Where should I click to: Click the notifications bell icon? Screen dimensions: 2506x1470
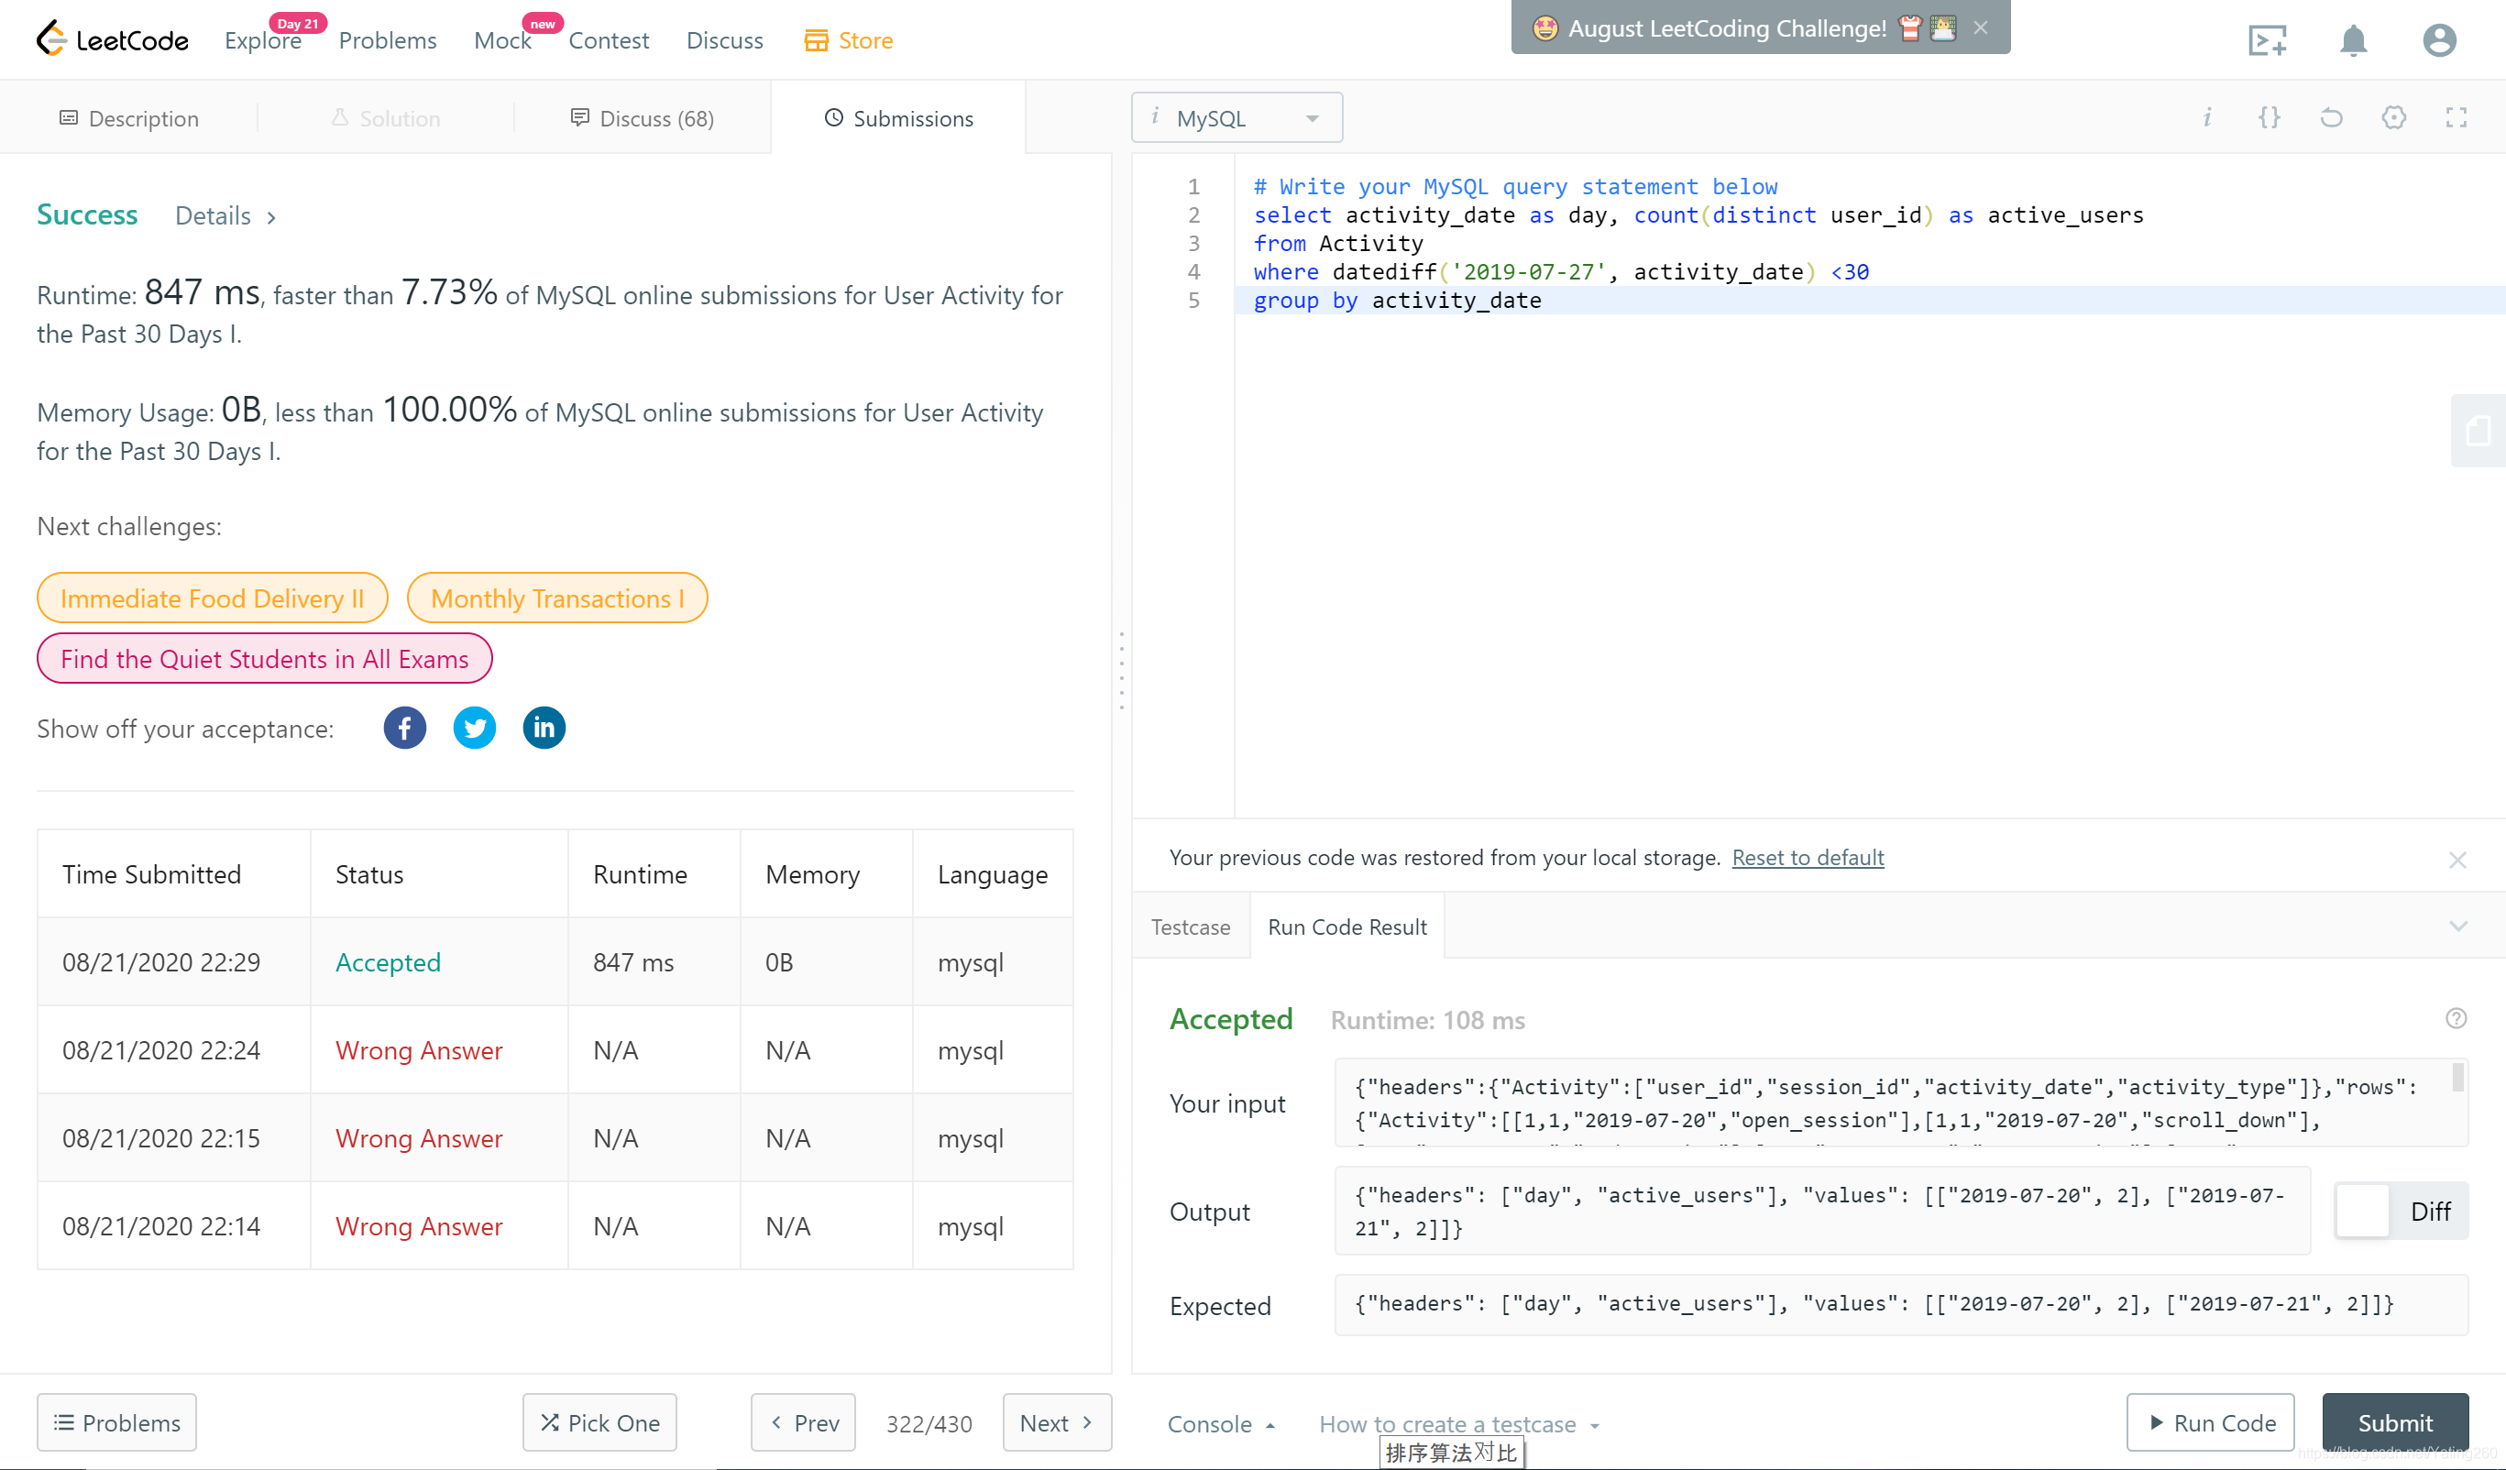pyautogui.click(x=2353, y=40)
